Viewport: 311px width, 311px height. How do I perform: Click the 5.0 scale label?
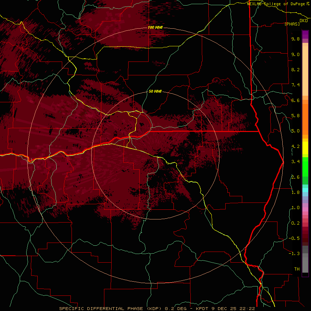click(x=295, y=131)
